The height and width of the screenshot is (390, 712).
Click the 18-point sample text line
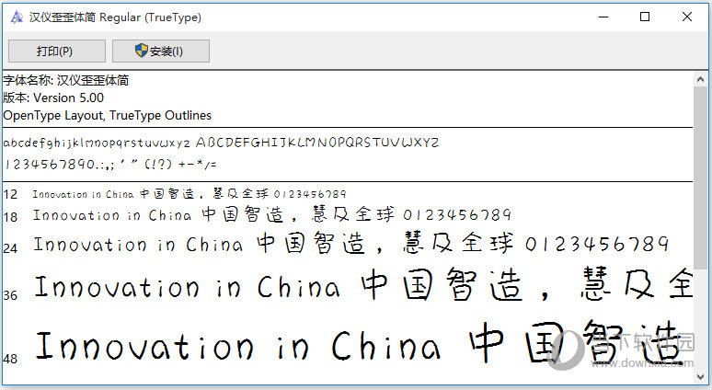point(272,214)
